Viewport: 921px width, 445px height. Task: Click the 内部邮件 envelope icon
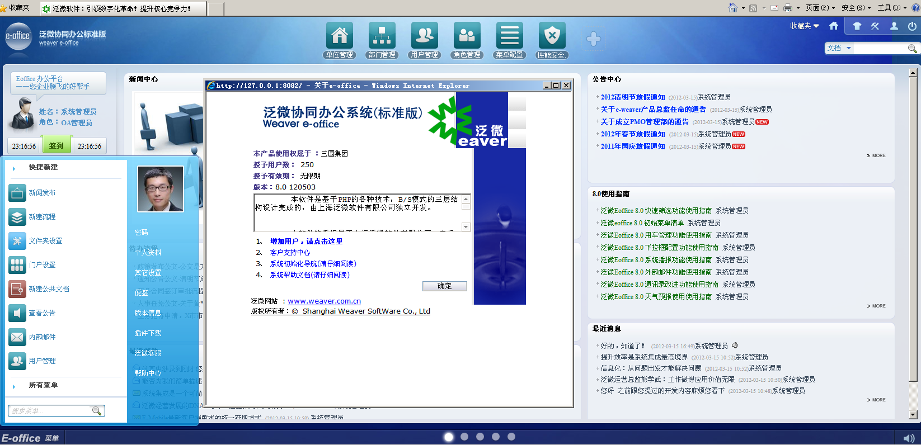point(17,337)
